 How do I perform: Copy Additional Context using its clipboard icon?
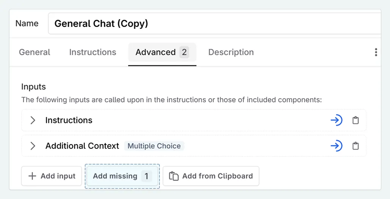click(x=356, y=146)
